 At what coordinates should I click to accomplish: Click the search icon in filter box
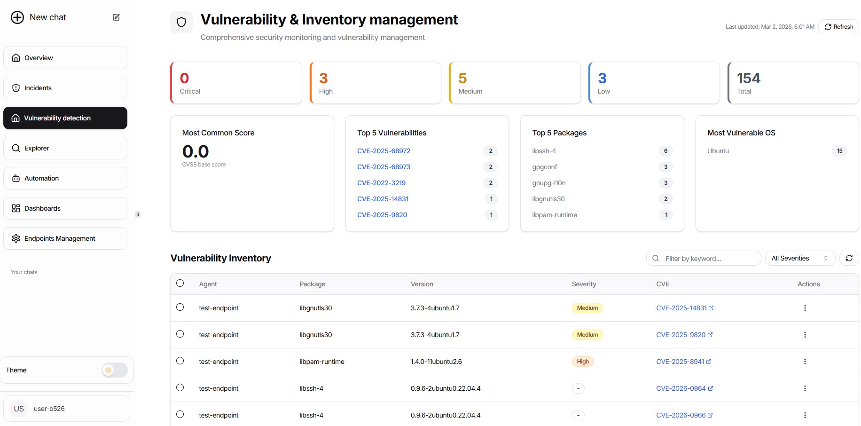pyautogui.click(x=656, y=258)
